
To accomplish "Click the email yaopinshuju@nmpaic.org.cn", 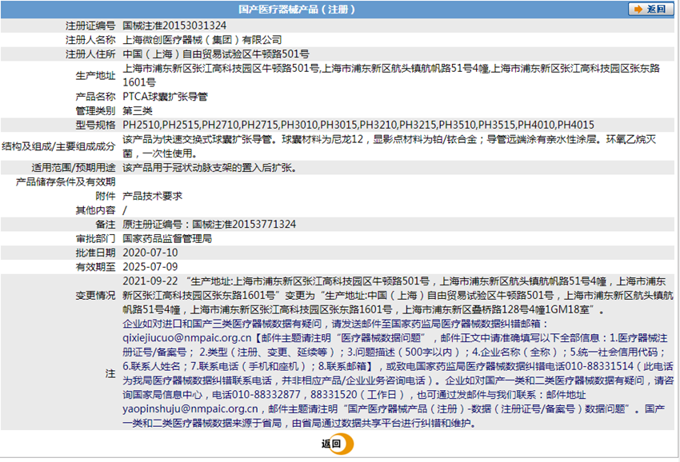I will coord(190,409).
